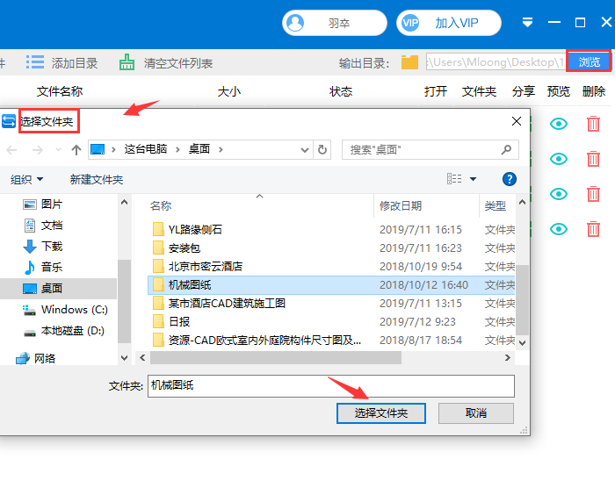Click the green clear file list broom icon
Viewport: 615px width, 495px height.
pyautogui.click(x=127, y=62)
